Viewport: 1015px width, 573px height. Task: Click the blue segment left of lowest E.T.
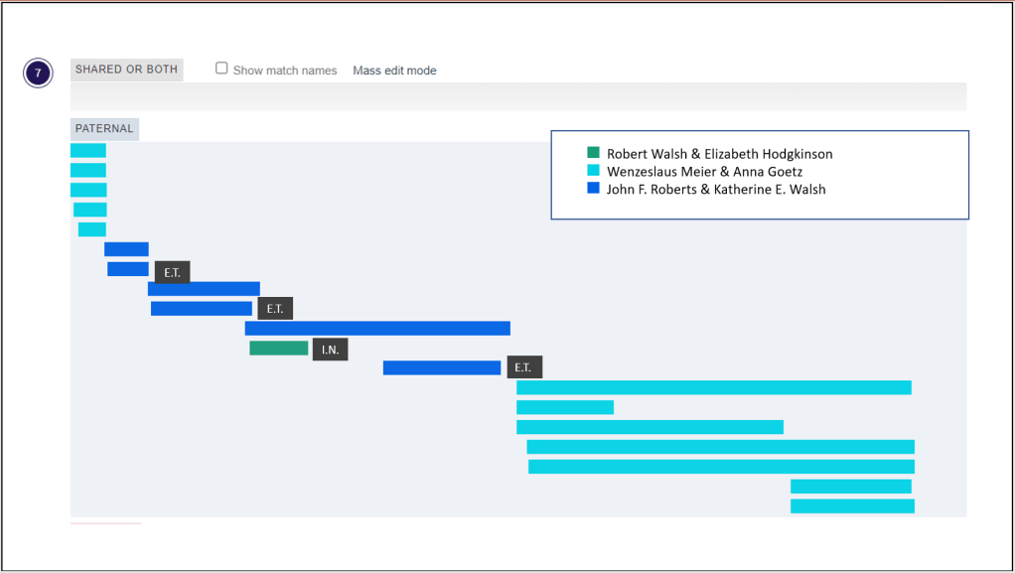[442, 367]
